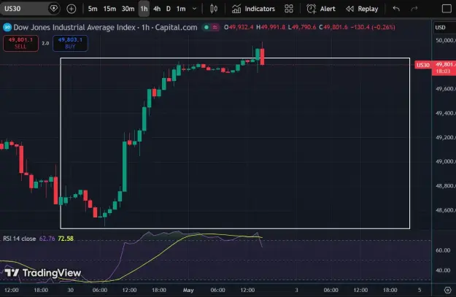Switch to the 30m timeframe

click(128, 9)
